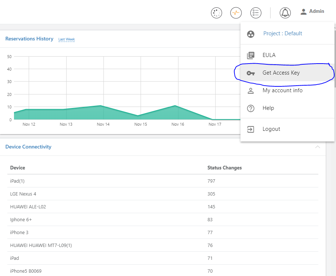Viewport: 336px width, 276px height.
Task: Open the orange activity pulse monitor icon
Action: coord(236,13)
